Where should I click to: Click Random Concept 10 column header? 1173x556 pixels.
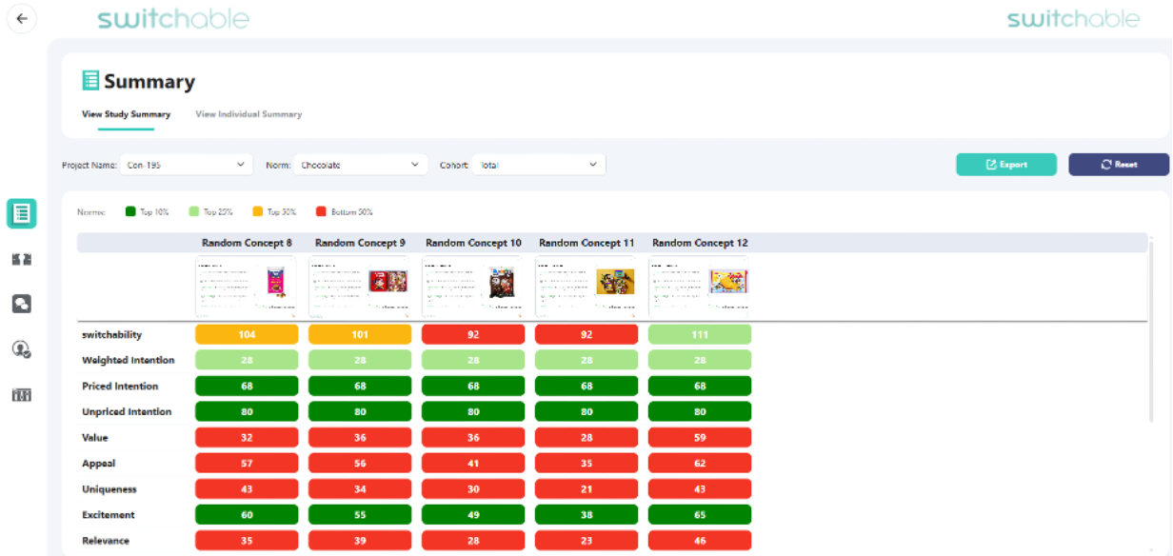pos(473,243)
